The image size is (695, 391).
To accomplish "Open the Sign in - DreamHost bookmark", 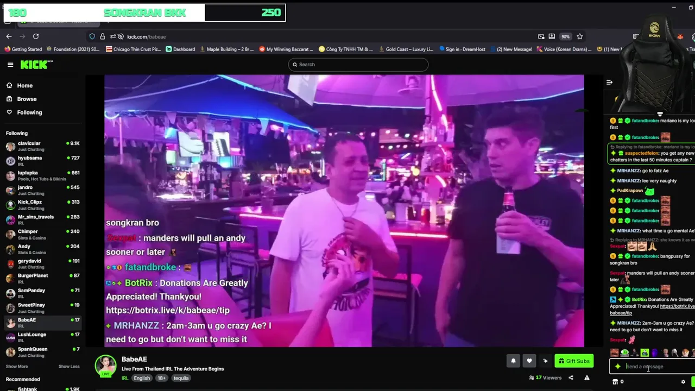I will pos(462,49).
